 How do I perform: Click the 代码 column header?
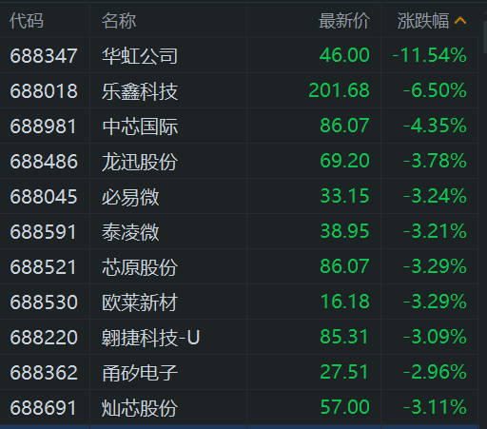[27, 21]
